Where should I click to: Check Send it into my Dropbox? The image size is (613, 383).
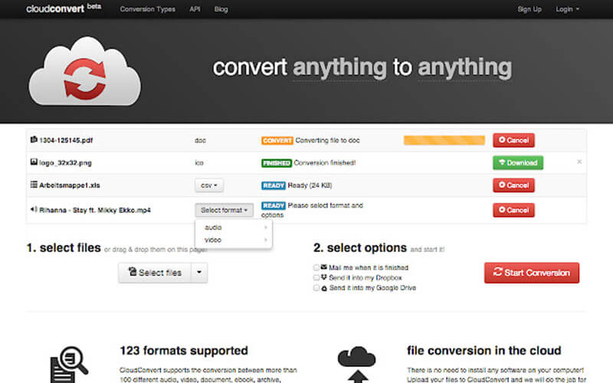[x=316, y=277]
